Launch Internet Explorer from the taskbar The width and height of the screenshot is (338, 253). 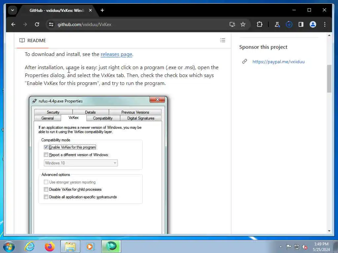pyautogui.click(x=29, y=246)
